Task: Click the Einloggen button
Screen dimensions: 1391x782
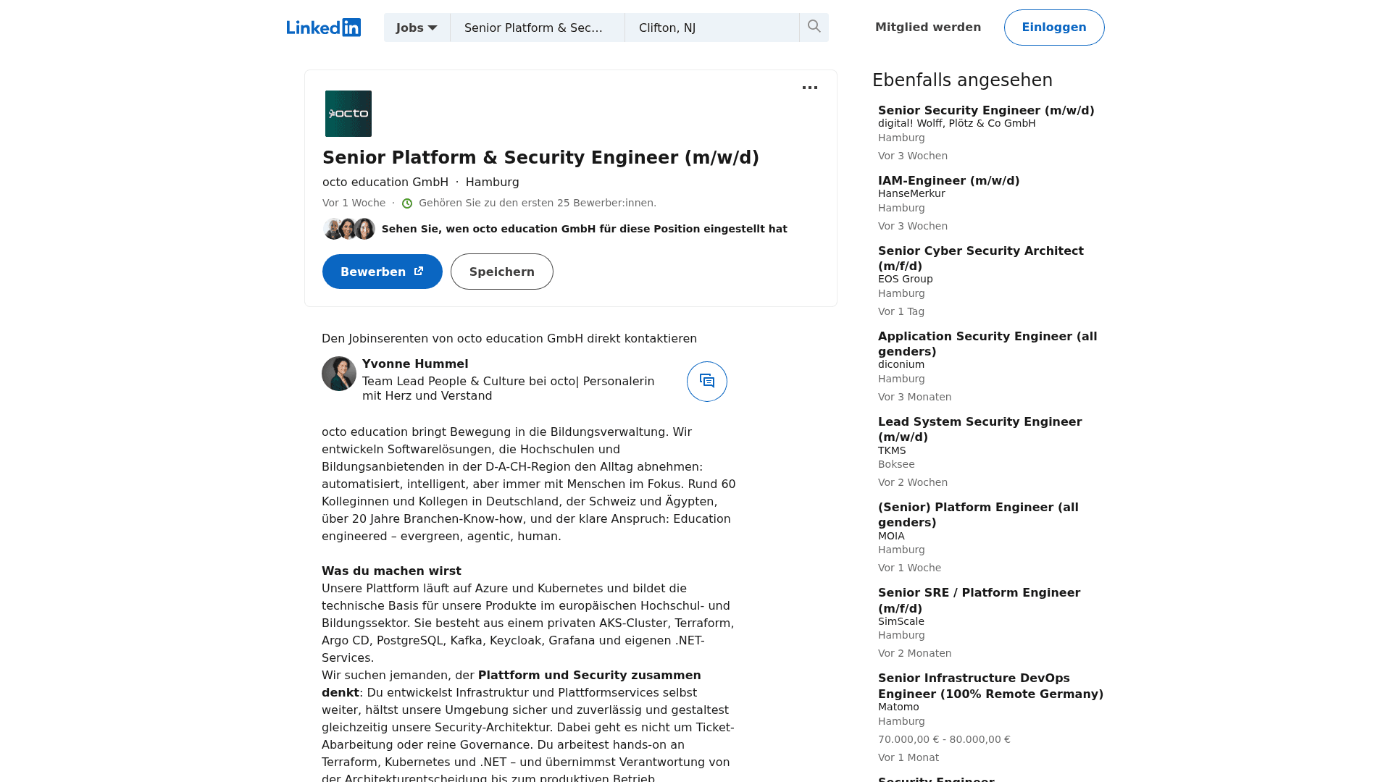Action: (1054, 28)
